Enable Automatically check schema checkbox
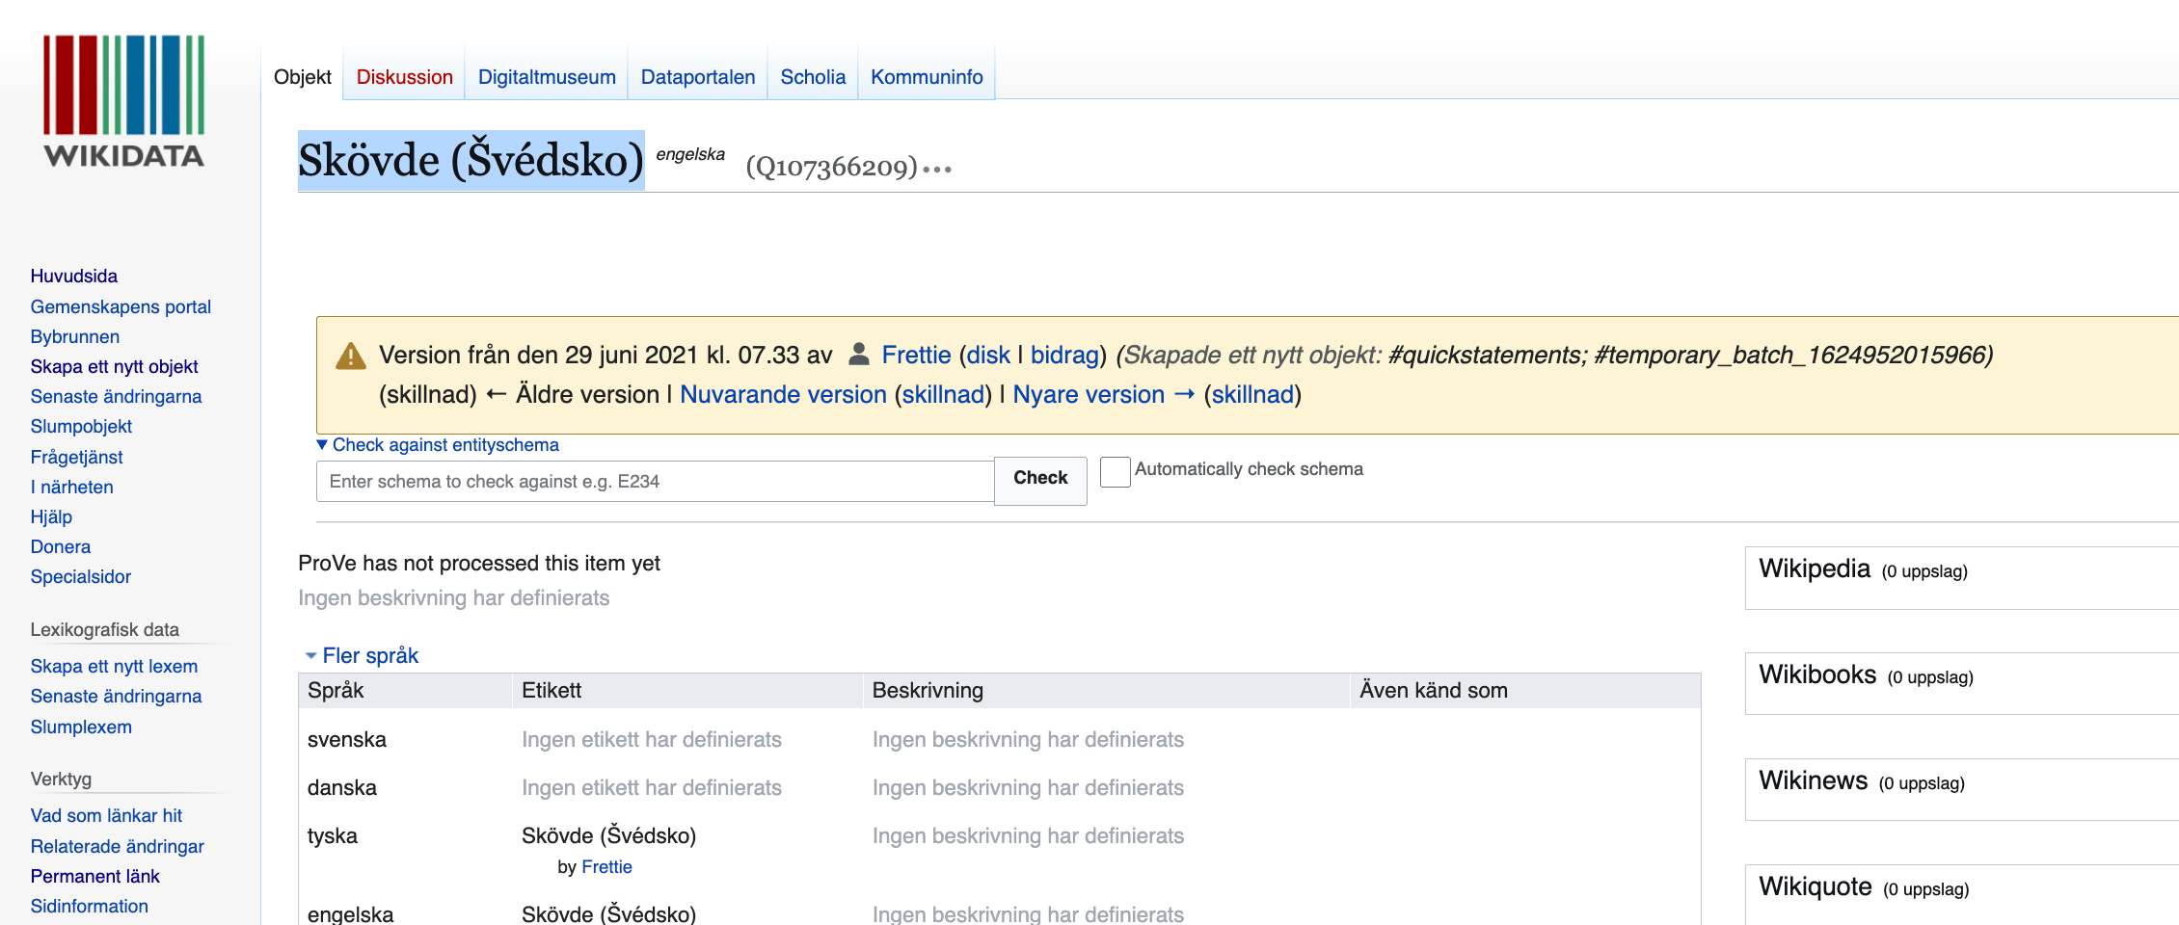 click(1115, 471)
